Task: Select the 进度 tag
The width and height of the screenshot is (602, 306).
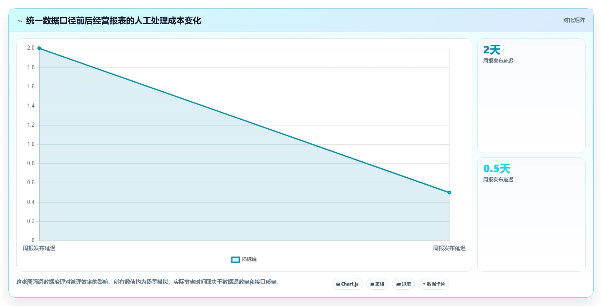Action: 404,284
